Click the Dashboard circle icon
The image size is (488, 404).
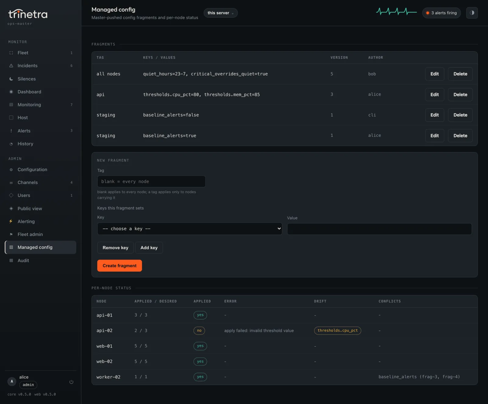(x=11, y=92)
